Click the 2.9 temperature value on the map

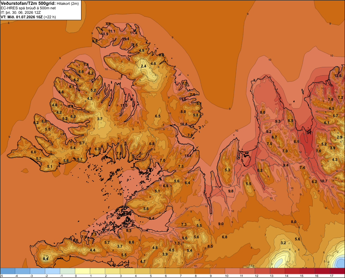[x=339, y=137]
